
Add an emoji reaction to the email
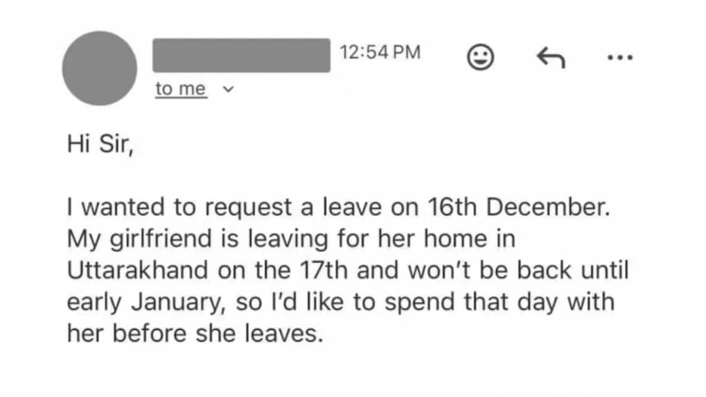tap(480, 58)
